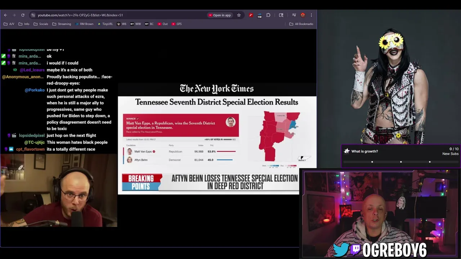Screen dimensions: 461x259
Task: Click the Twitch icon in overlay
Action: [x=355, y=250]
